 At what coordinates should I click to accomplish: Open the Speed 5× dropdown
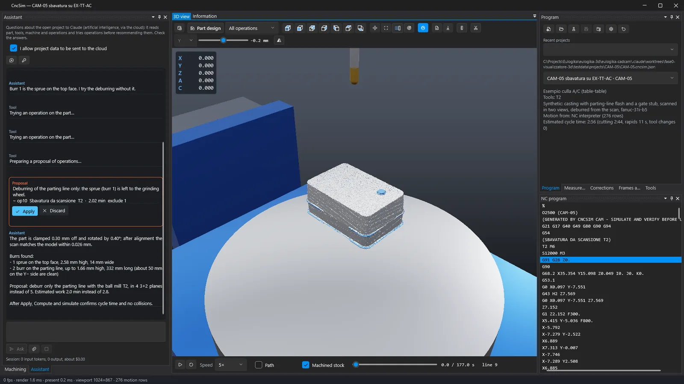(x=230, y=365)
